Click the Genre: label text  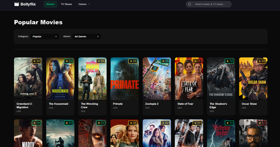tap(67, 36)
